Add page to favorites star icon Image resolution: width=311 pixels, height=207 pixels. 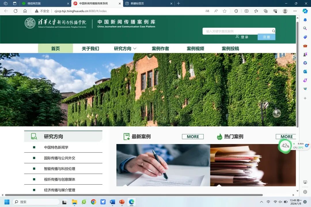(225, 11)
